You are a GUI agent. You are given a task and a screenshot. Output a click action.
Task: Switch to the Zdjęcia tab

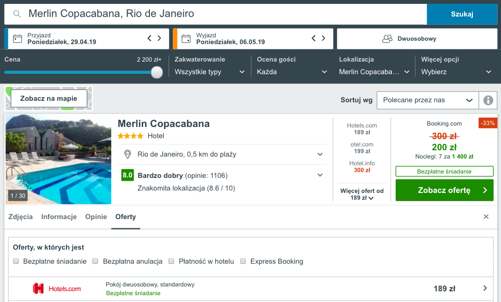tap(20, 217)
